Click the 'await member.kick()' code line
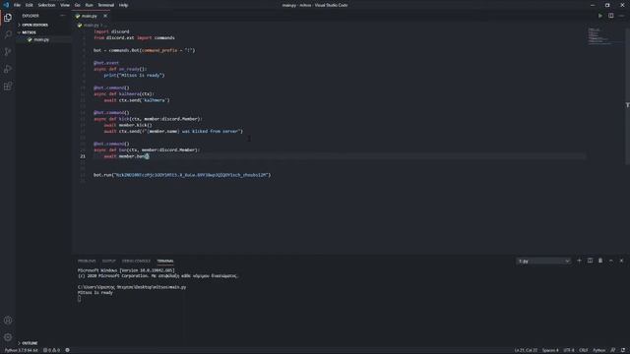This screenshot has width=630, height=354. point(128,125)
